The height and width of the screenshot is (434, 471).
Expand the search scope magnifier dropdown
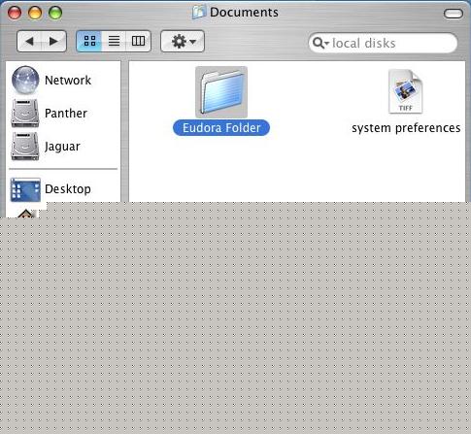(320, 43)
